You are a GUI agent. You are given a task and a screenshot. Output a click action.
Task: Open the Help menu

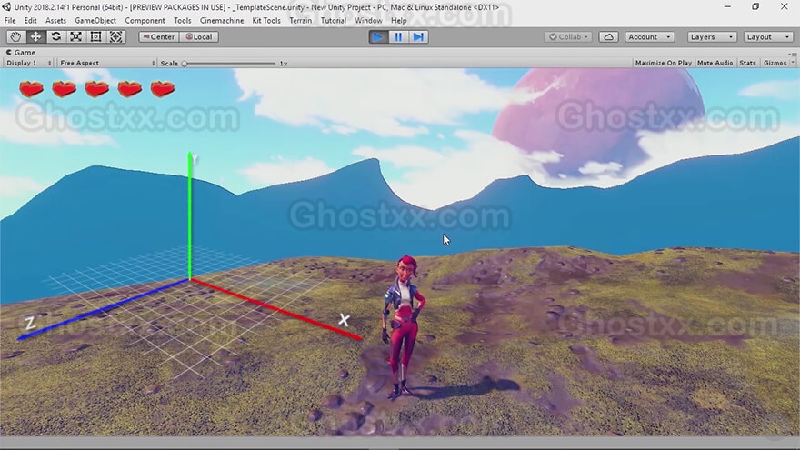coord(398,20)
